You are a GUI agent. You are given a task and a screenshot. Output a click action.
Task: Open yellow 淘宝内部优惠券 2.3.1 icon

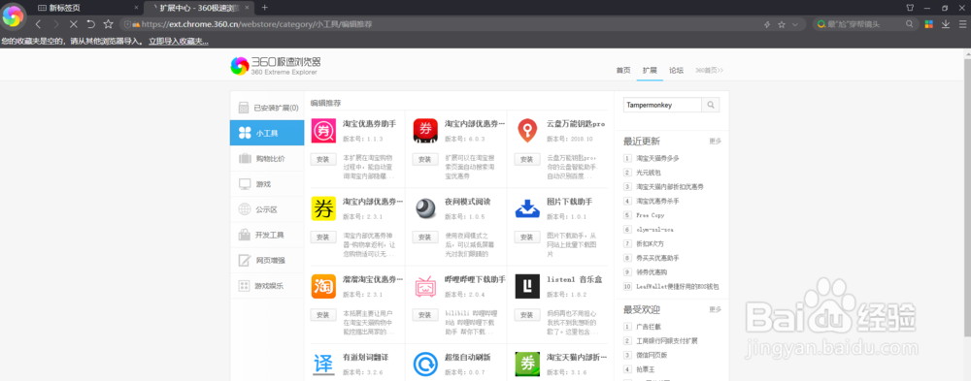point(323,208)
